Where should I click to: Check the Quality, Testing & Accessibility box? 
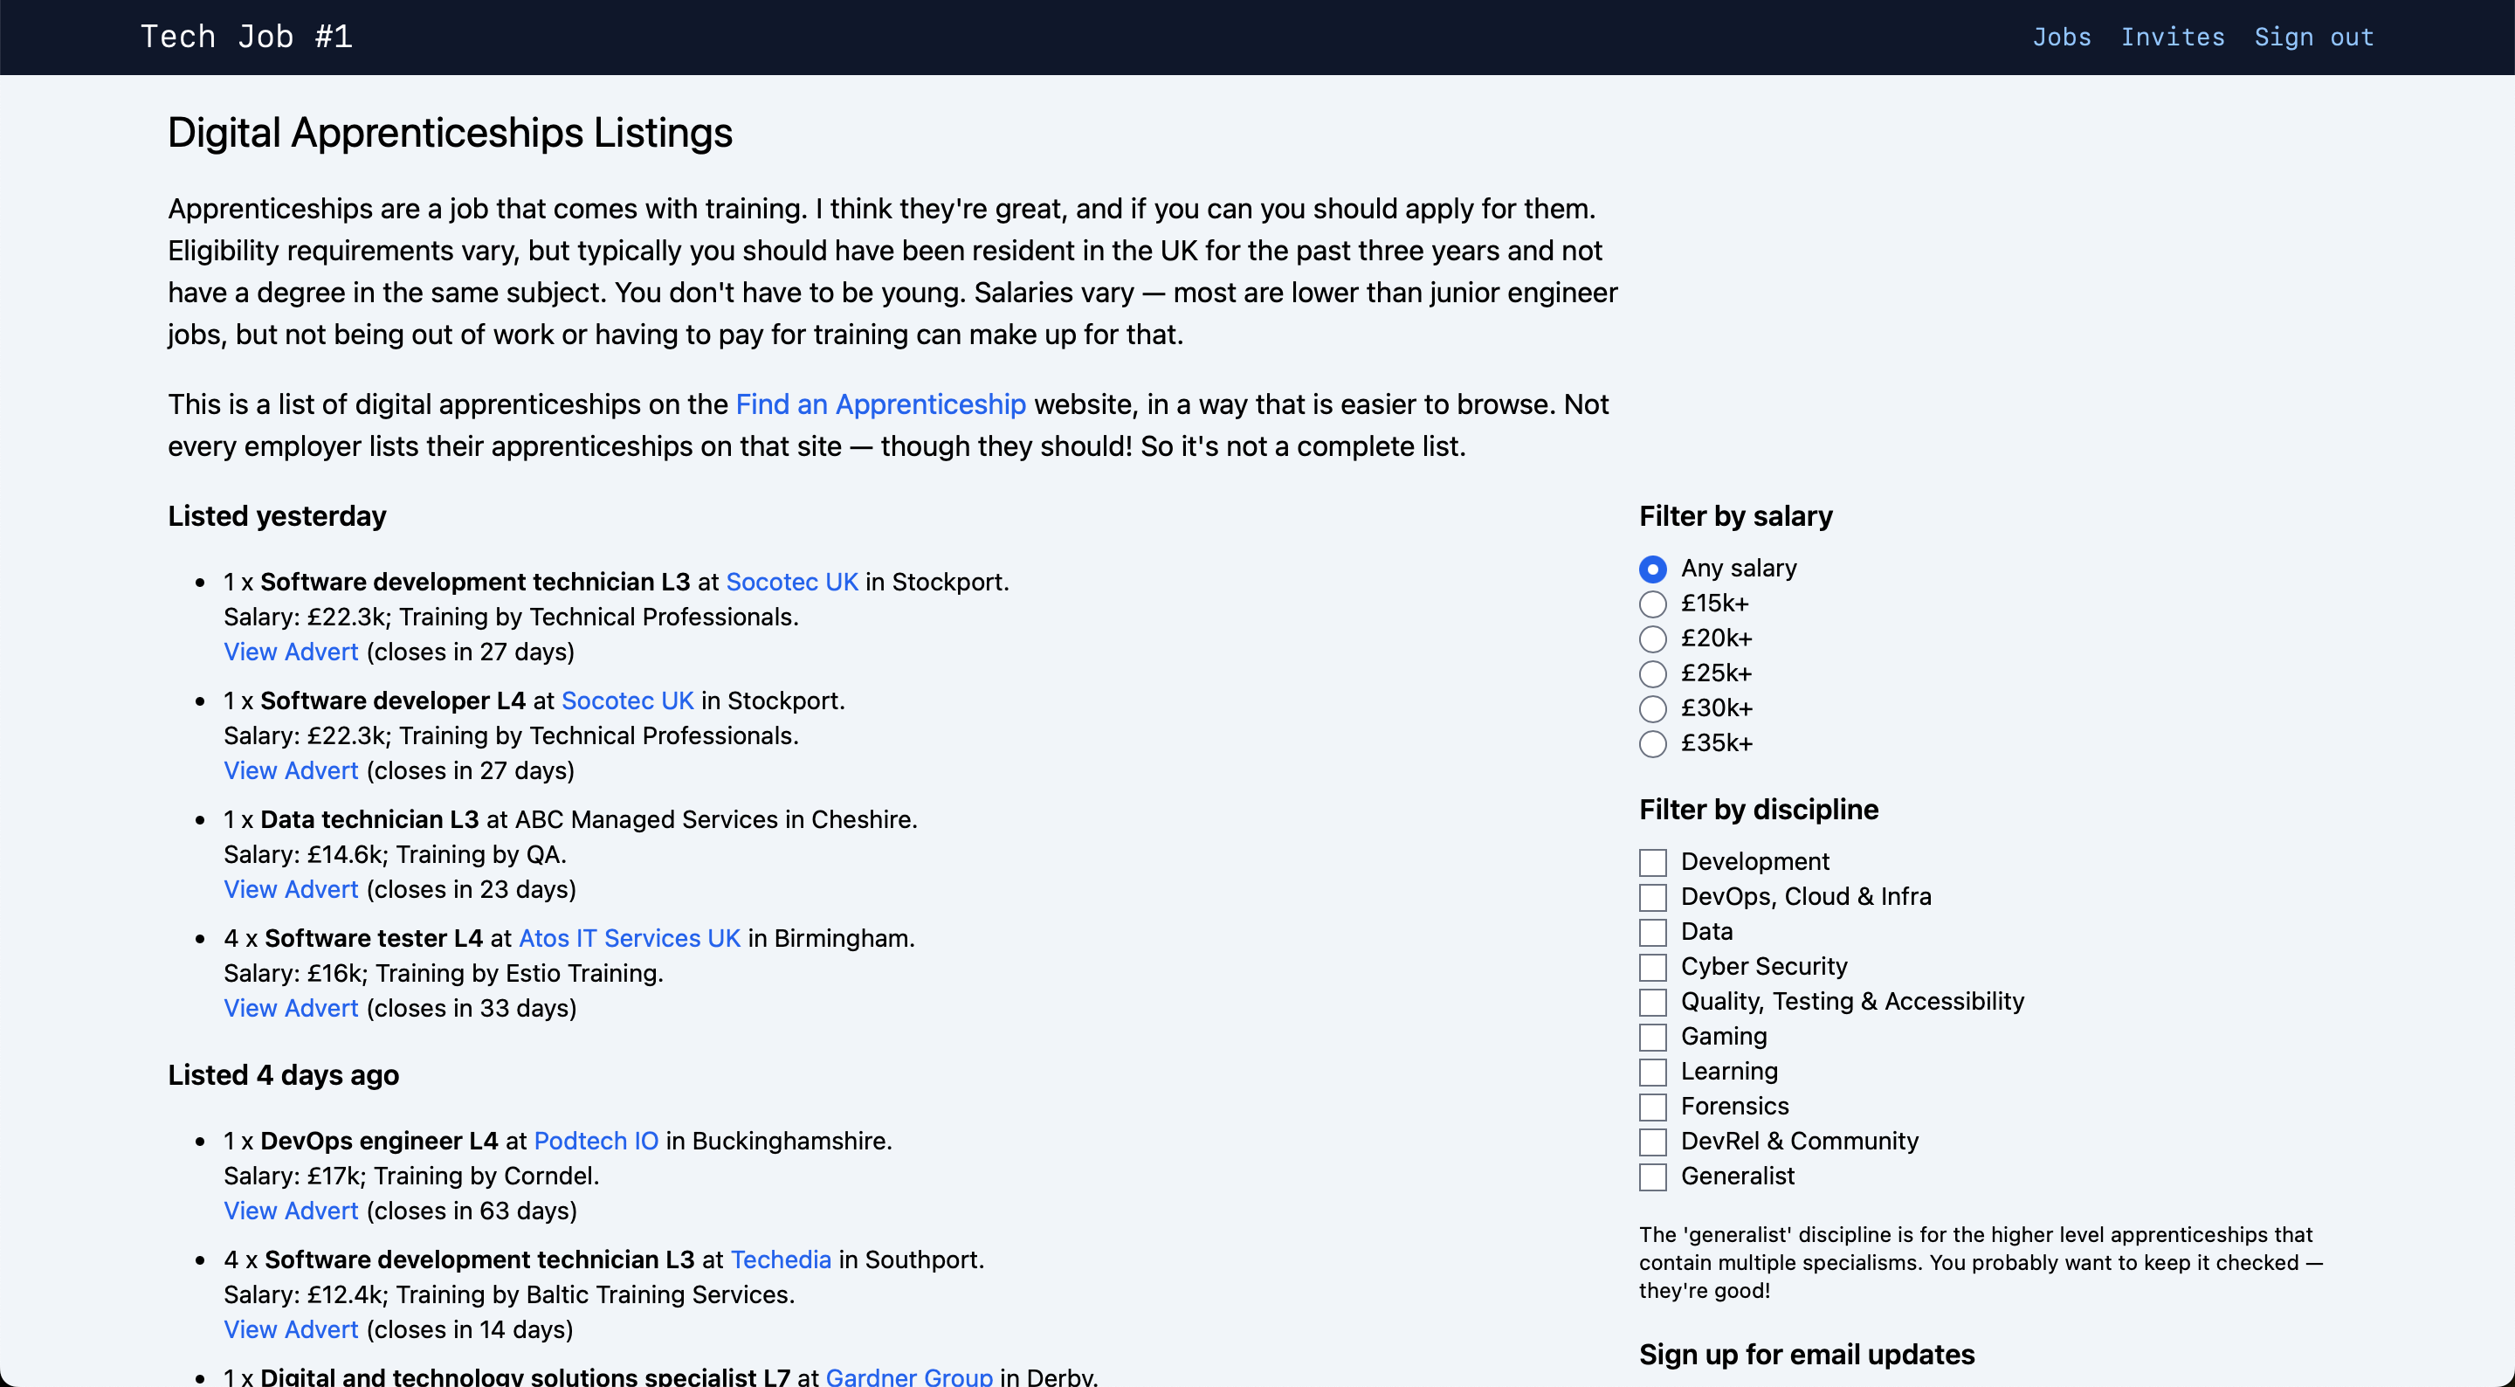click(1652, 1002)
